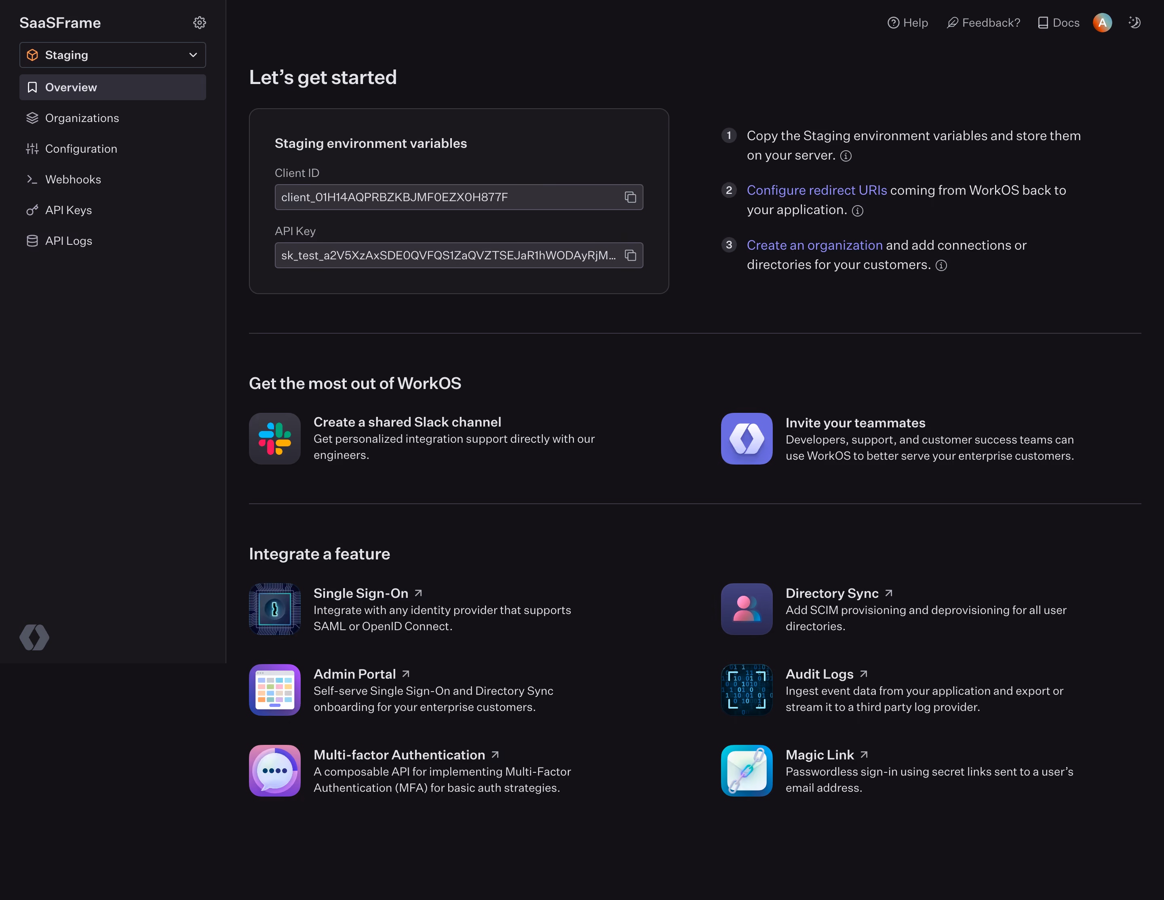Screen dimensions: 1164x900
Task: Click the Invite teammates WorkOS icon tile
Action: point(746,439)
